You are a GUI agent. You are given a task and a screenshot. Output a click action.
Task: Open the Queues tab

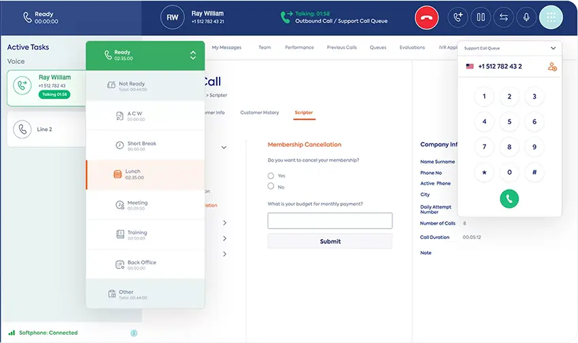(x=378, y=48)
